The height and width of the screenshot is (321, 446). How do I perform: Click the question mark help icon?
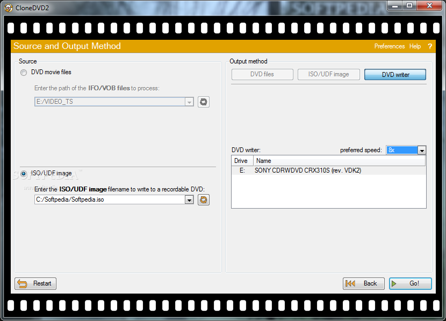430,46
